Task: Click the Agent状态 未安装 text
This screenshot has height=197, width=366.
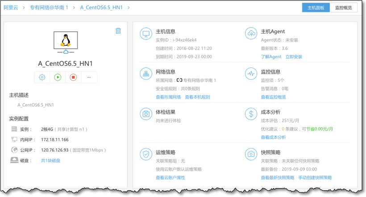Action: 279,40
